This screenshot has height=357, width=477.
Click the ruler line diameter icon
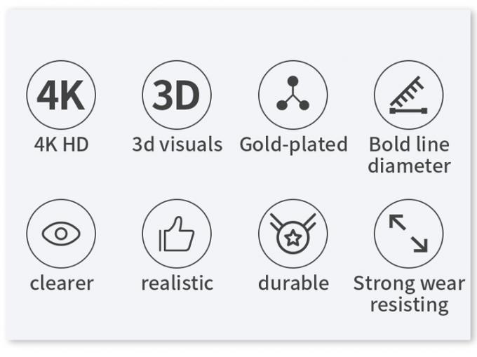pyautogui.click(x=408, y=95)
